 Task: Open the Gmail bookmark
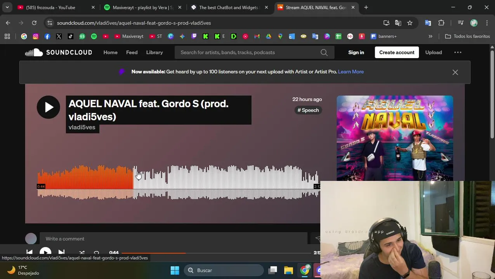point(257,36)
